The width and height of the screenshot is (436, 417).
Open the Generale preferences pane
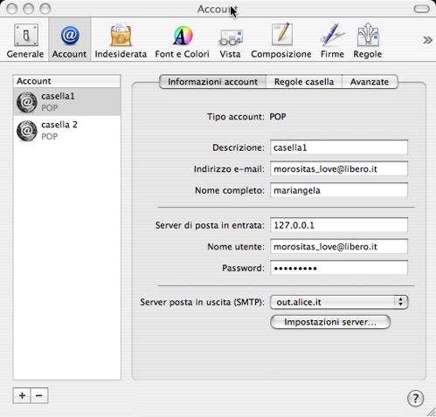pyautogui.click(x=25, y=41)
